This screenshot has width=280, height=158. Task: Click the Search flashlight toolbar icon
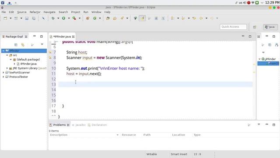pyautogui.click(x=122, y=18)
